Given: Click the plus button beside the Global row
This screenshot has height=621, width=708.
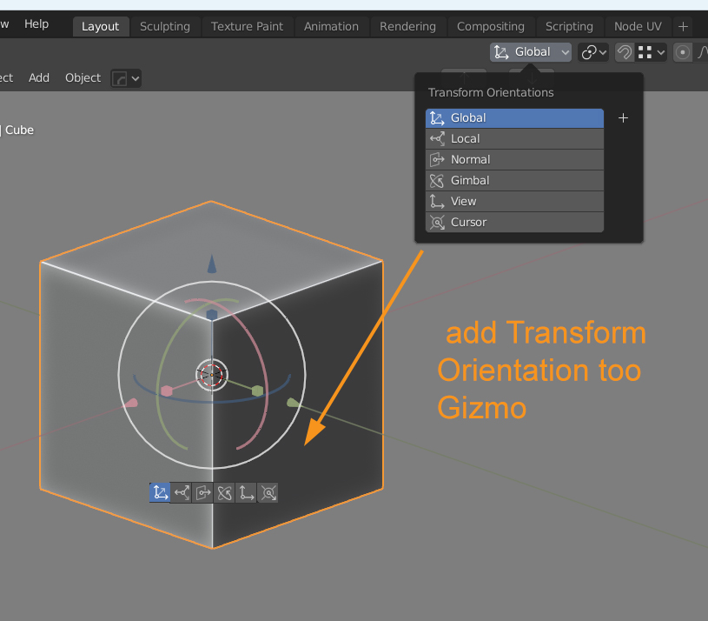Looking at the screenshot, I should (x=623, y=118).
